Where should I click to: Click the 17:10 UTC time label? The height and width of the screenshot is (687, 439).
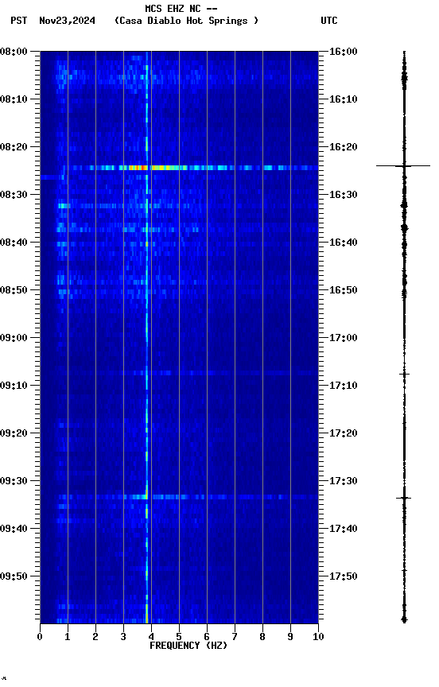[x=343, y=386]
